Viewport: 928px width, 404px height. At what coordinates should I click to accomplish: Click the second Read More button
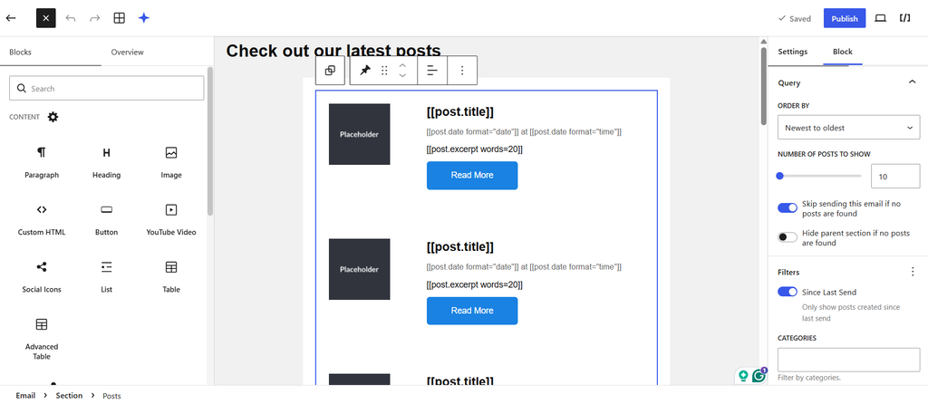[472, 311]
